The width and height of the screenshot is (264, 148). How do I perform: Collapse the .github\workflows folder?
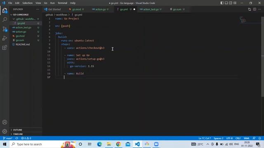click(x=26, y=19)
